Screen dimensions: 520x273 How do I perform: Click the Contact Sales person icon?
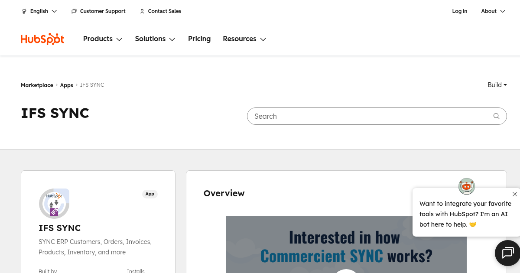click(142, 11)
